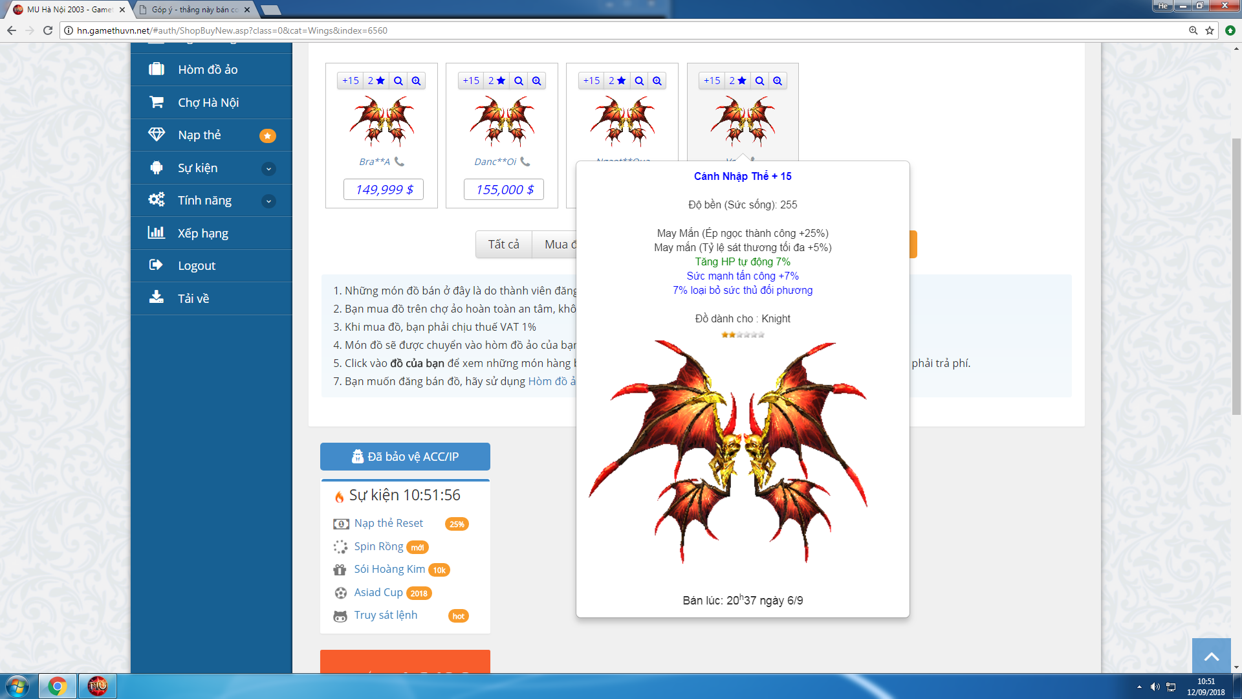Switch to the Góp ý browser tab
This screenshot has width=1242, height=699.
[x=195, y=10]
